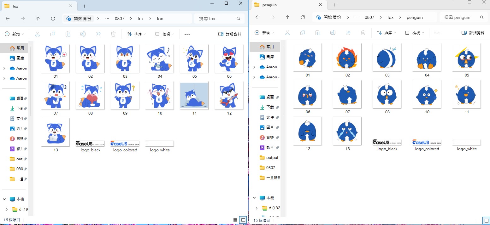490x225 pixels.
Task: Select the penguin tab in right window
Action: point(289,5)
